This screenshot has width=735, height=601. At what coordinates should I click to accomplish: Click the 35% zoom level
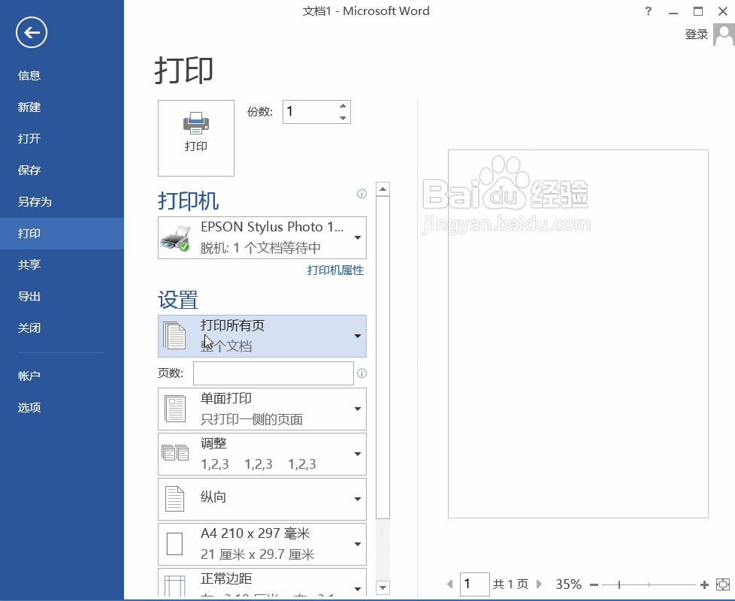568,584
